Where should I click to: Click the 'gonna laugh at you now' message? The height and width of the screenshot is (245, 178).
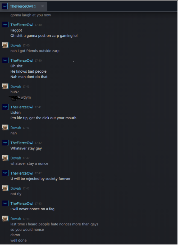pos(31,15)
